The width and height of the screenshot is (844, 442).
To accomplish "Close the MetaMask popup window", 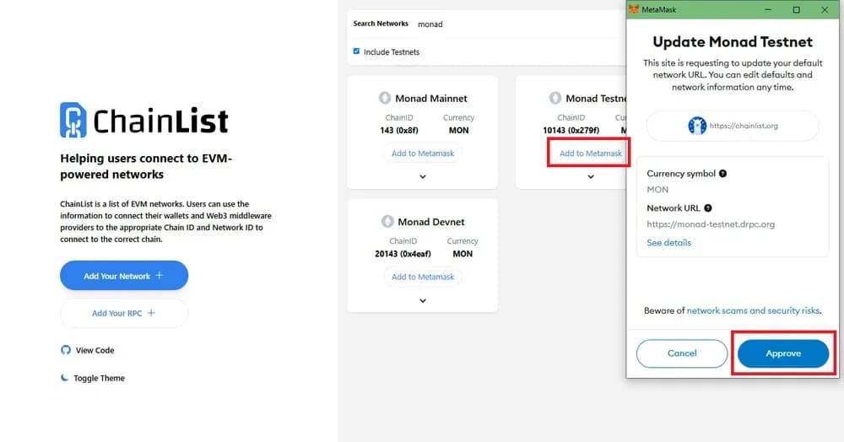I will (x=825, y=9).
